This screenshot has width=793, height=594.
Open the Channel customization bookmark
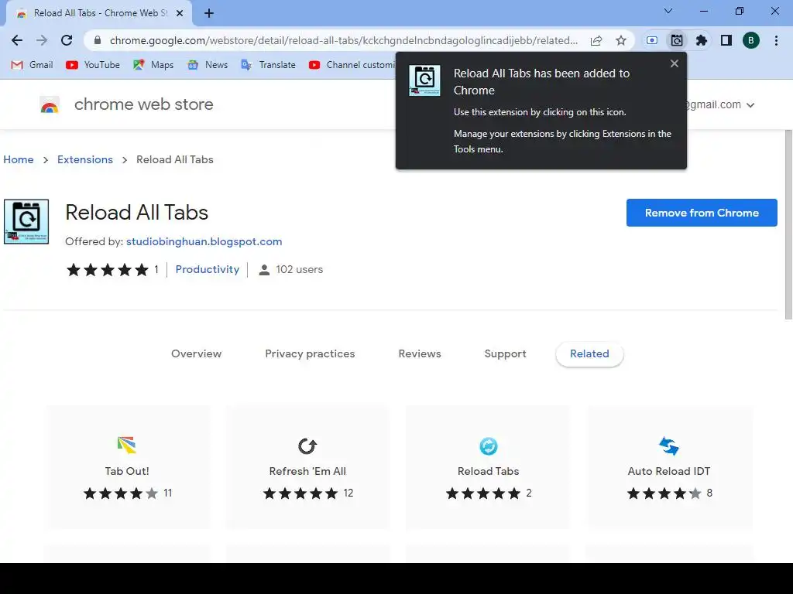click(x=352, y=65)
